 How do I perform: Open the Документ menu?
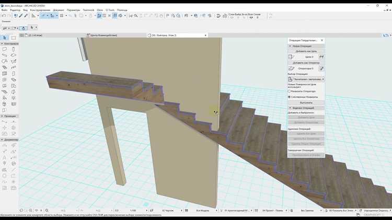tap(59, 10)
